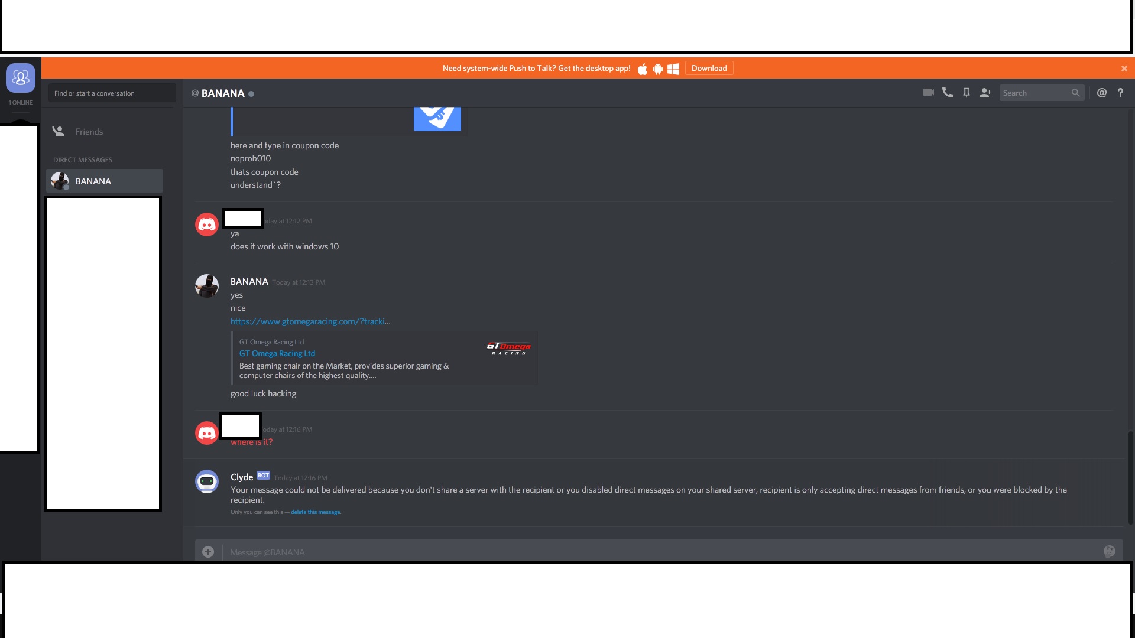Expand the Direct Messages section

click(82, 159)
